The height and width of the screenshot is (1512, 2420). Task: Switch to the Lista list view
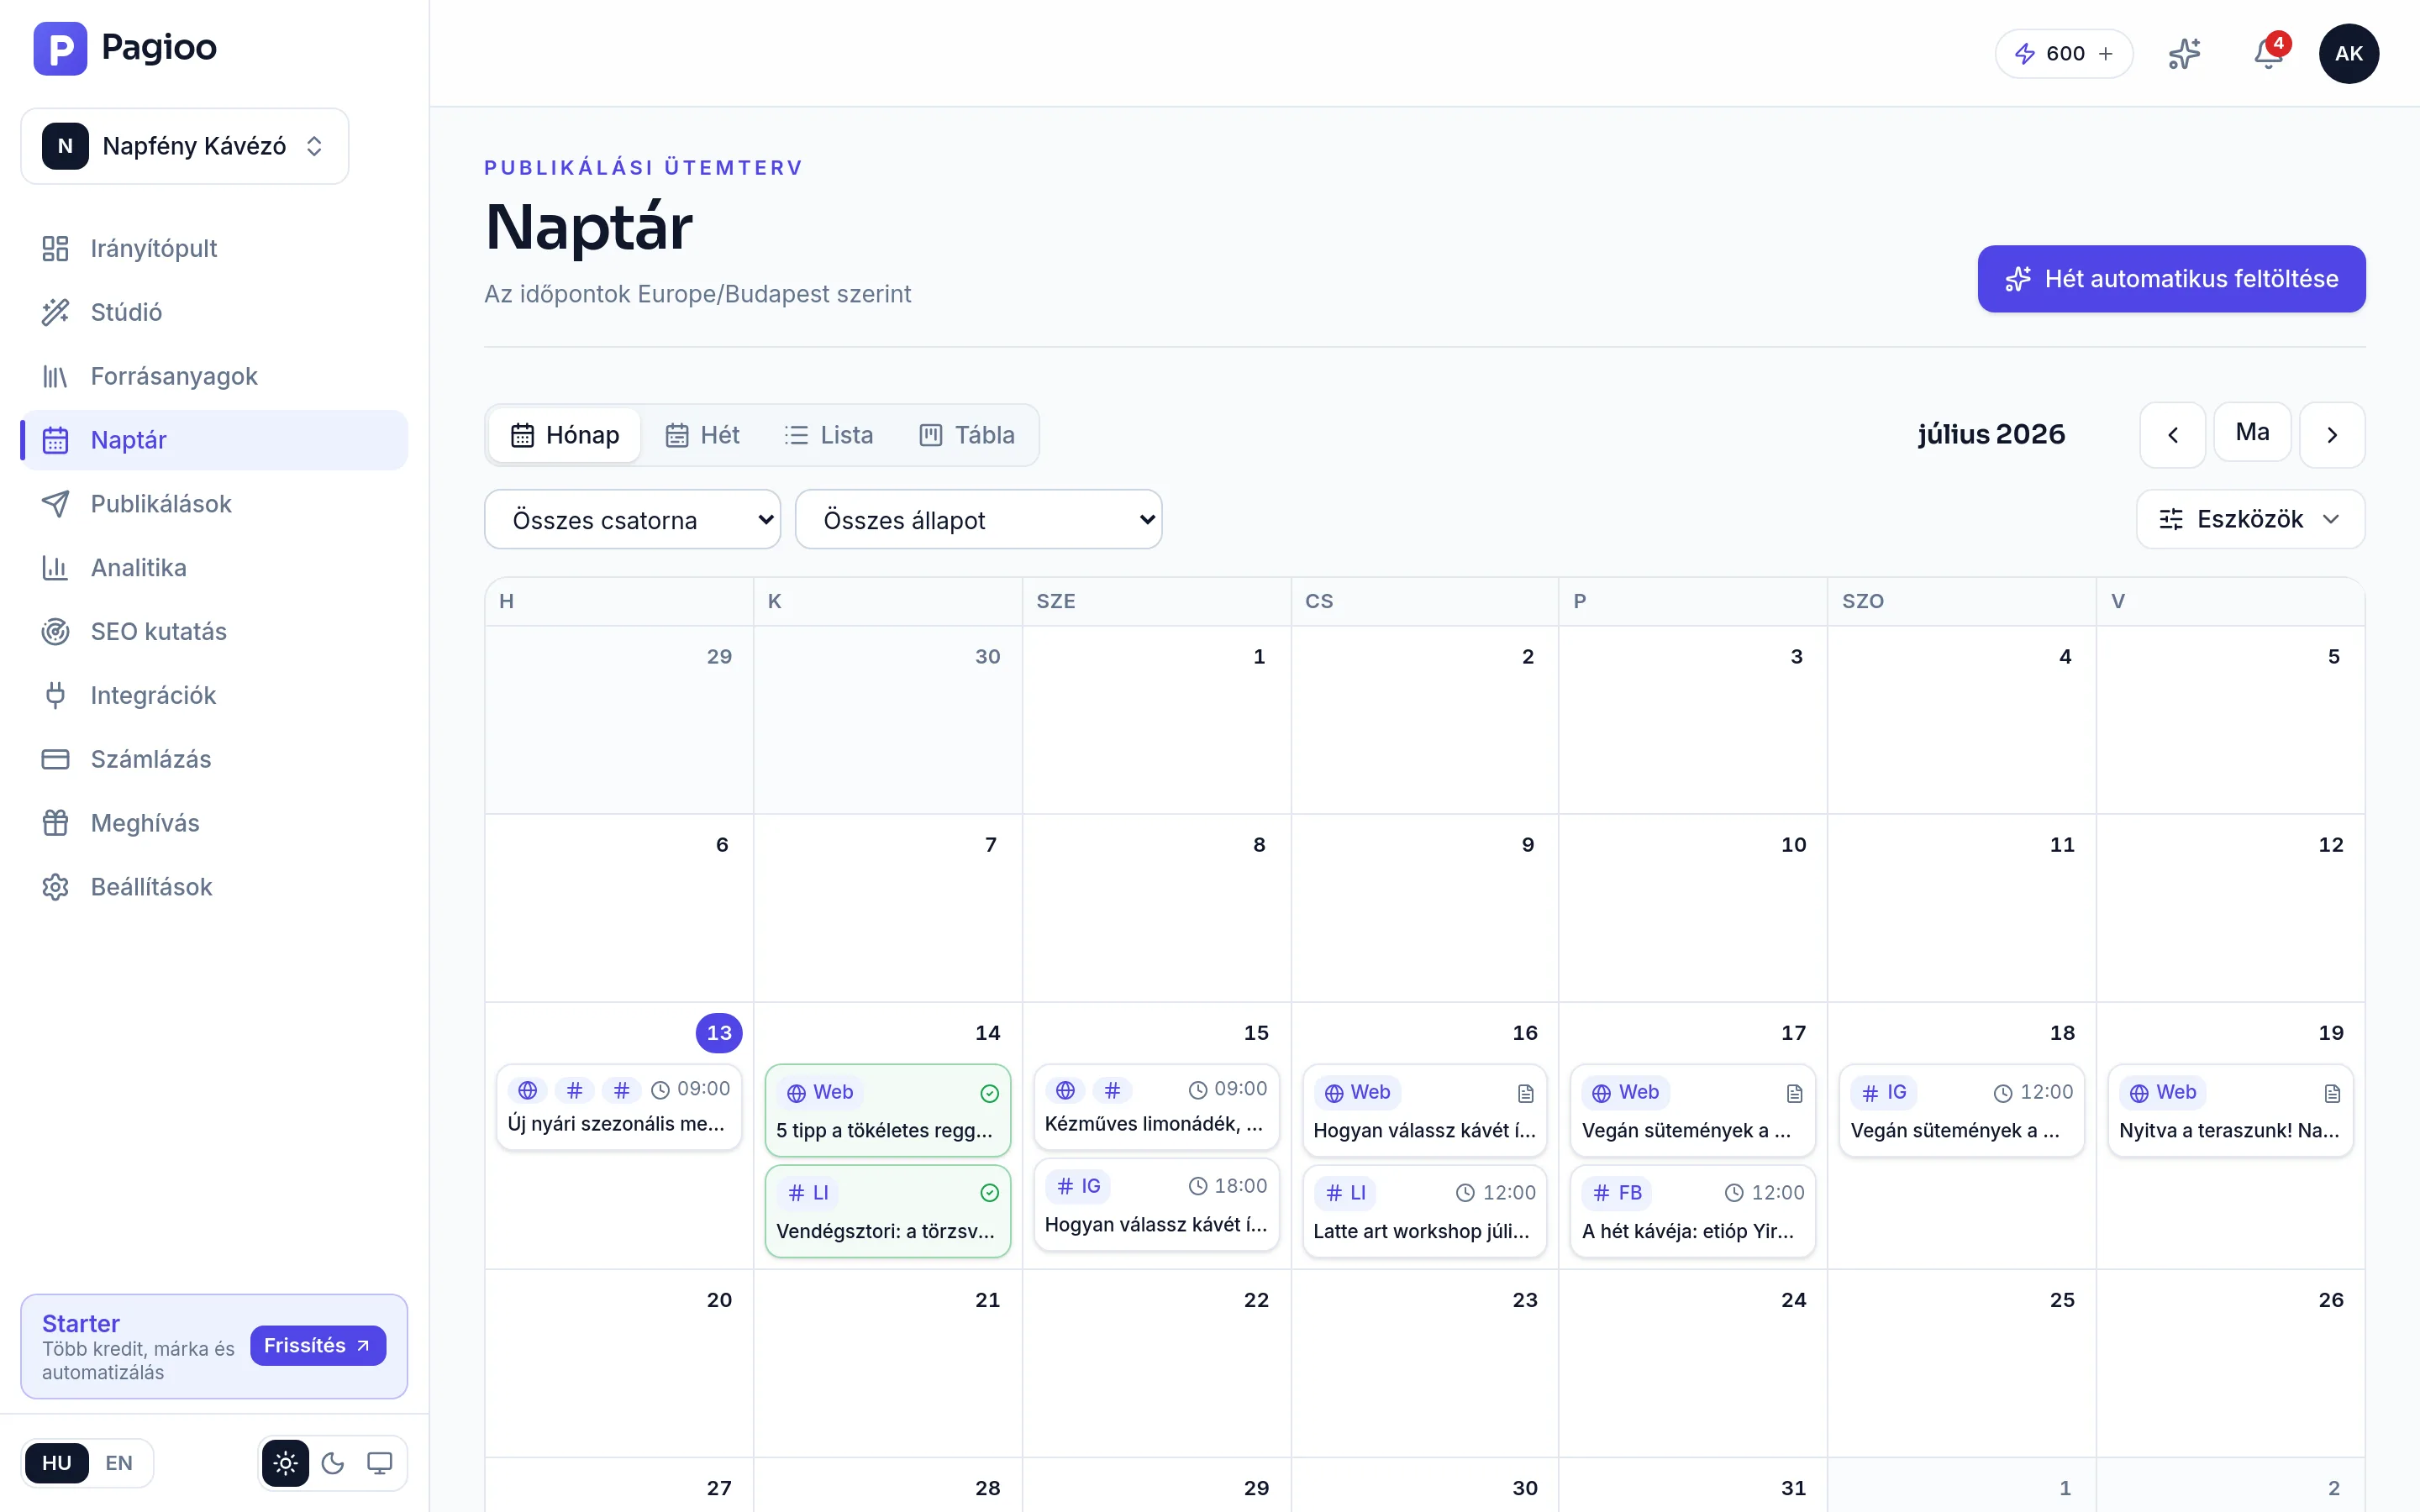tap(829, 435)
